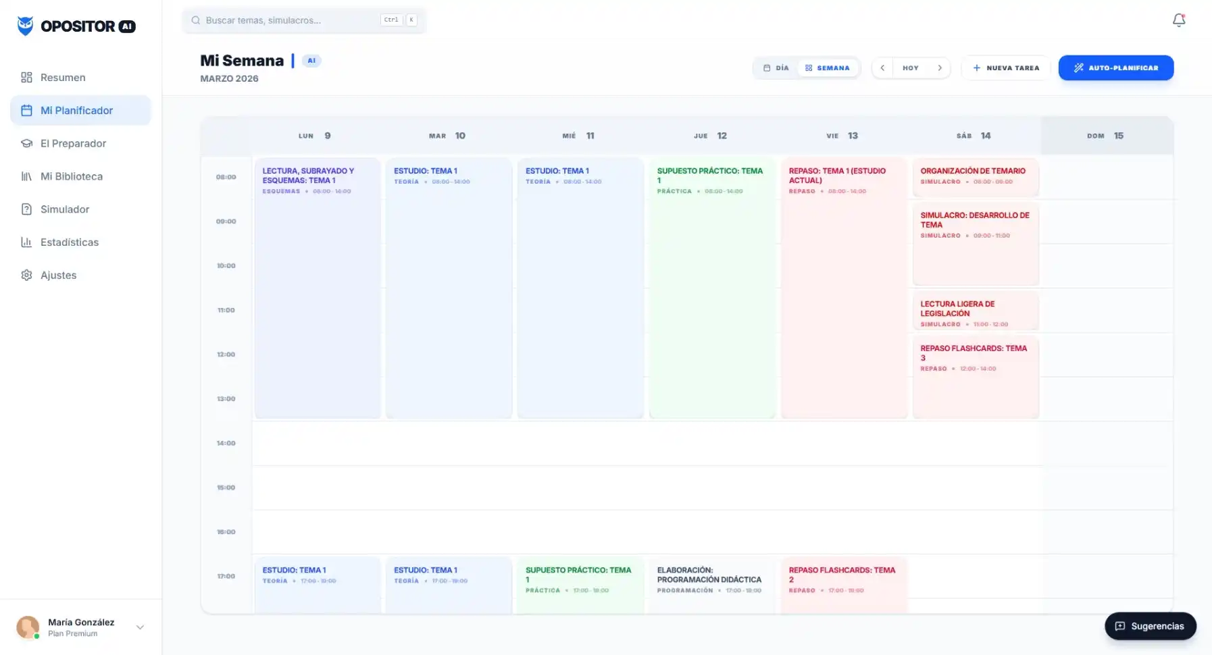1212x655 pixels.
Task: Switch to Día view
Action: (776, 68)
